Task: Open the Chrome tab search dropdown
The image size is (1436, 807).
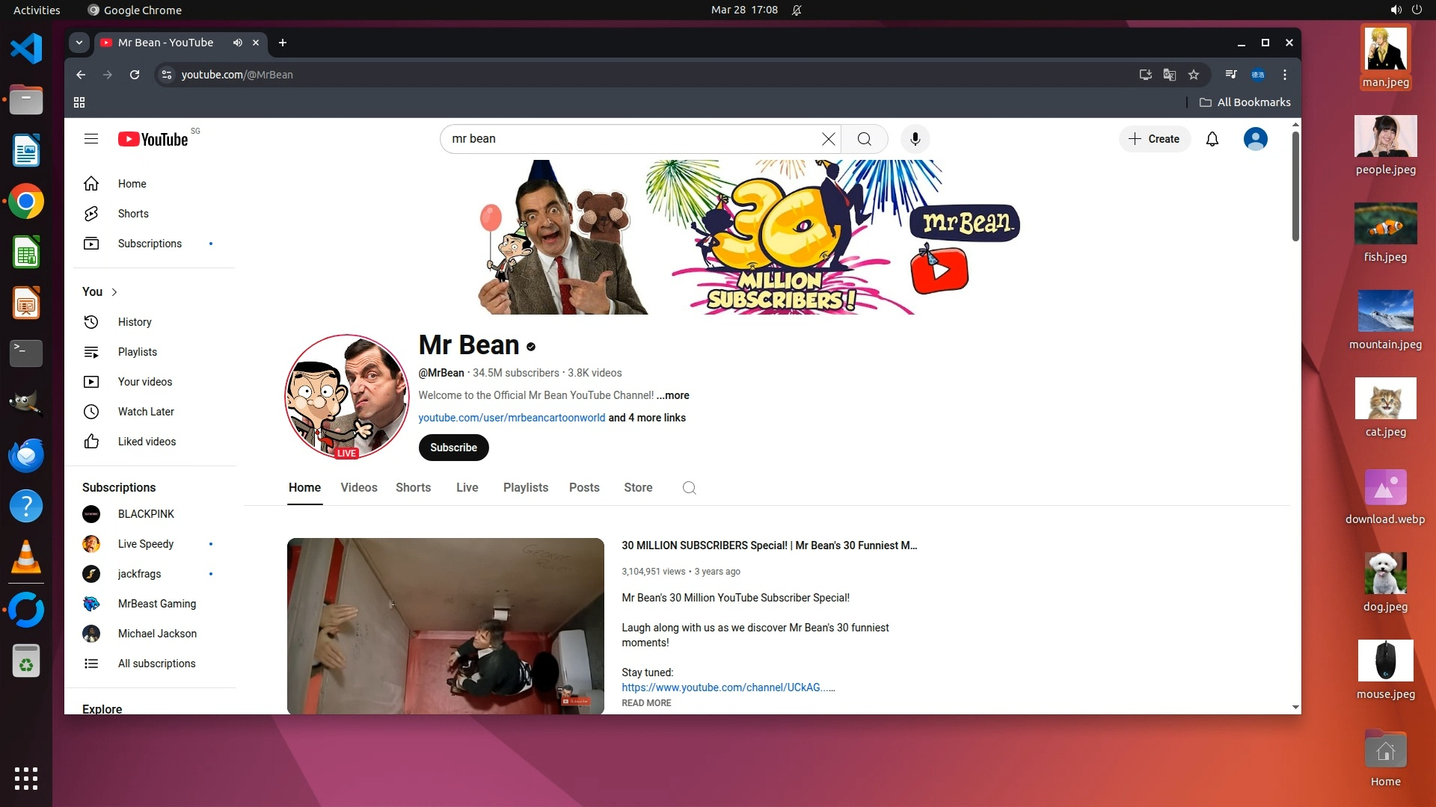Action: (79, 43)
